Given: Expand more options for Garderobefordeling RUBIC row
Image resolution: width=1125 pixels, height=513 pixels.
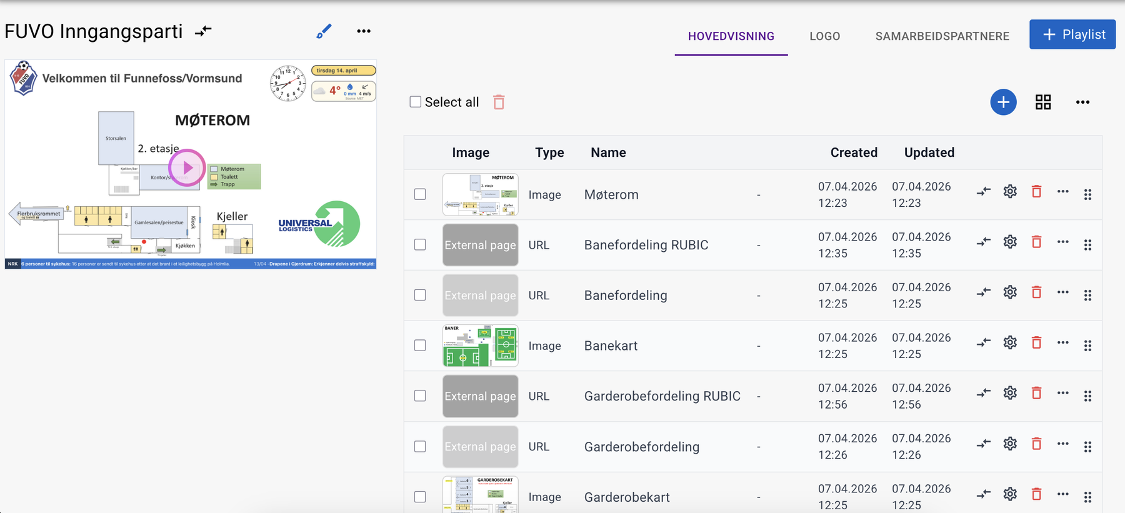Looking at the screenshot, I should (1062, 393).
